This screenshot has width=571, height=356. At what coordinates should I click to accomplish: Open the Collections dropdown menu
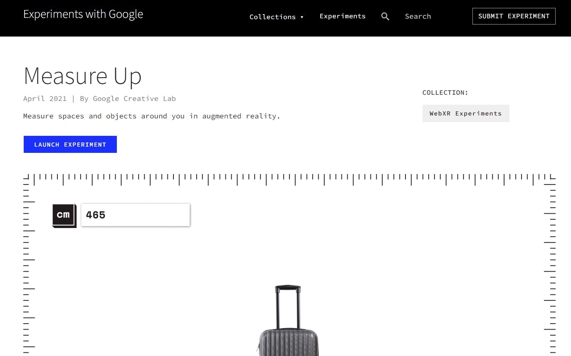tap(277, 17)
